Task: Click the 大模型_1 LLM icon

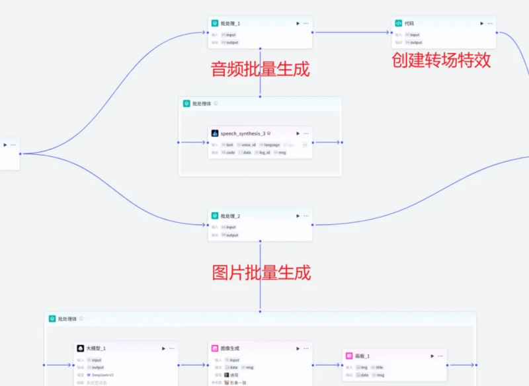Action: pyautogui.click(x=80, y=348)
